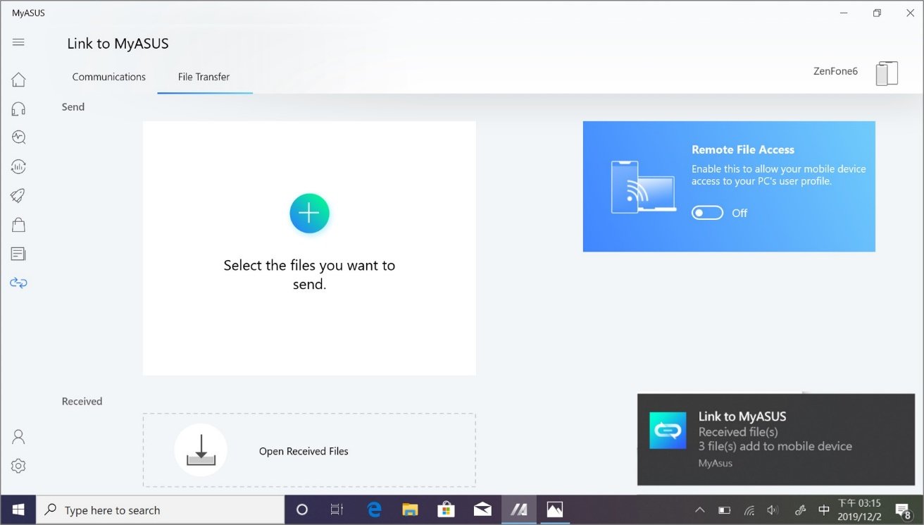Enable the Remote File Access toggle
The width and height of the screenshot is (924, 525).
tap(707, 213)
